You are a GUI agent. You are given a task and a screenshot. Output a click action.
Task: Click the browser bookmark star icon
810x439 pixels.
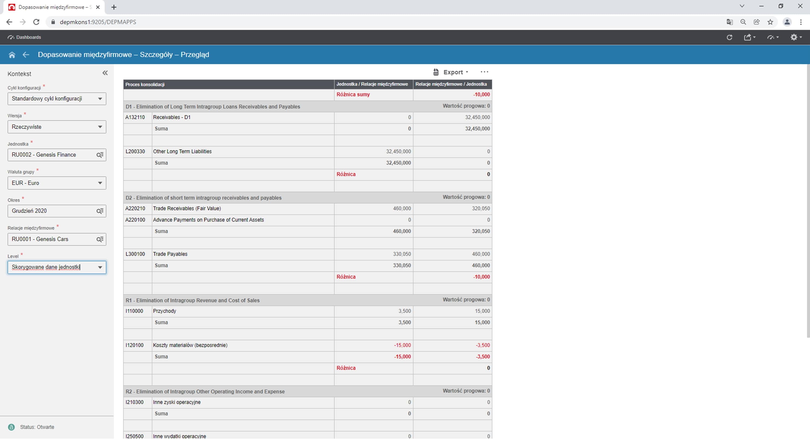pyautogui.click(x=770, y=22)
